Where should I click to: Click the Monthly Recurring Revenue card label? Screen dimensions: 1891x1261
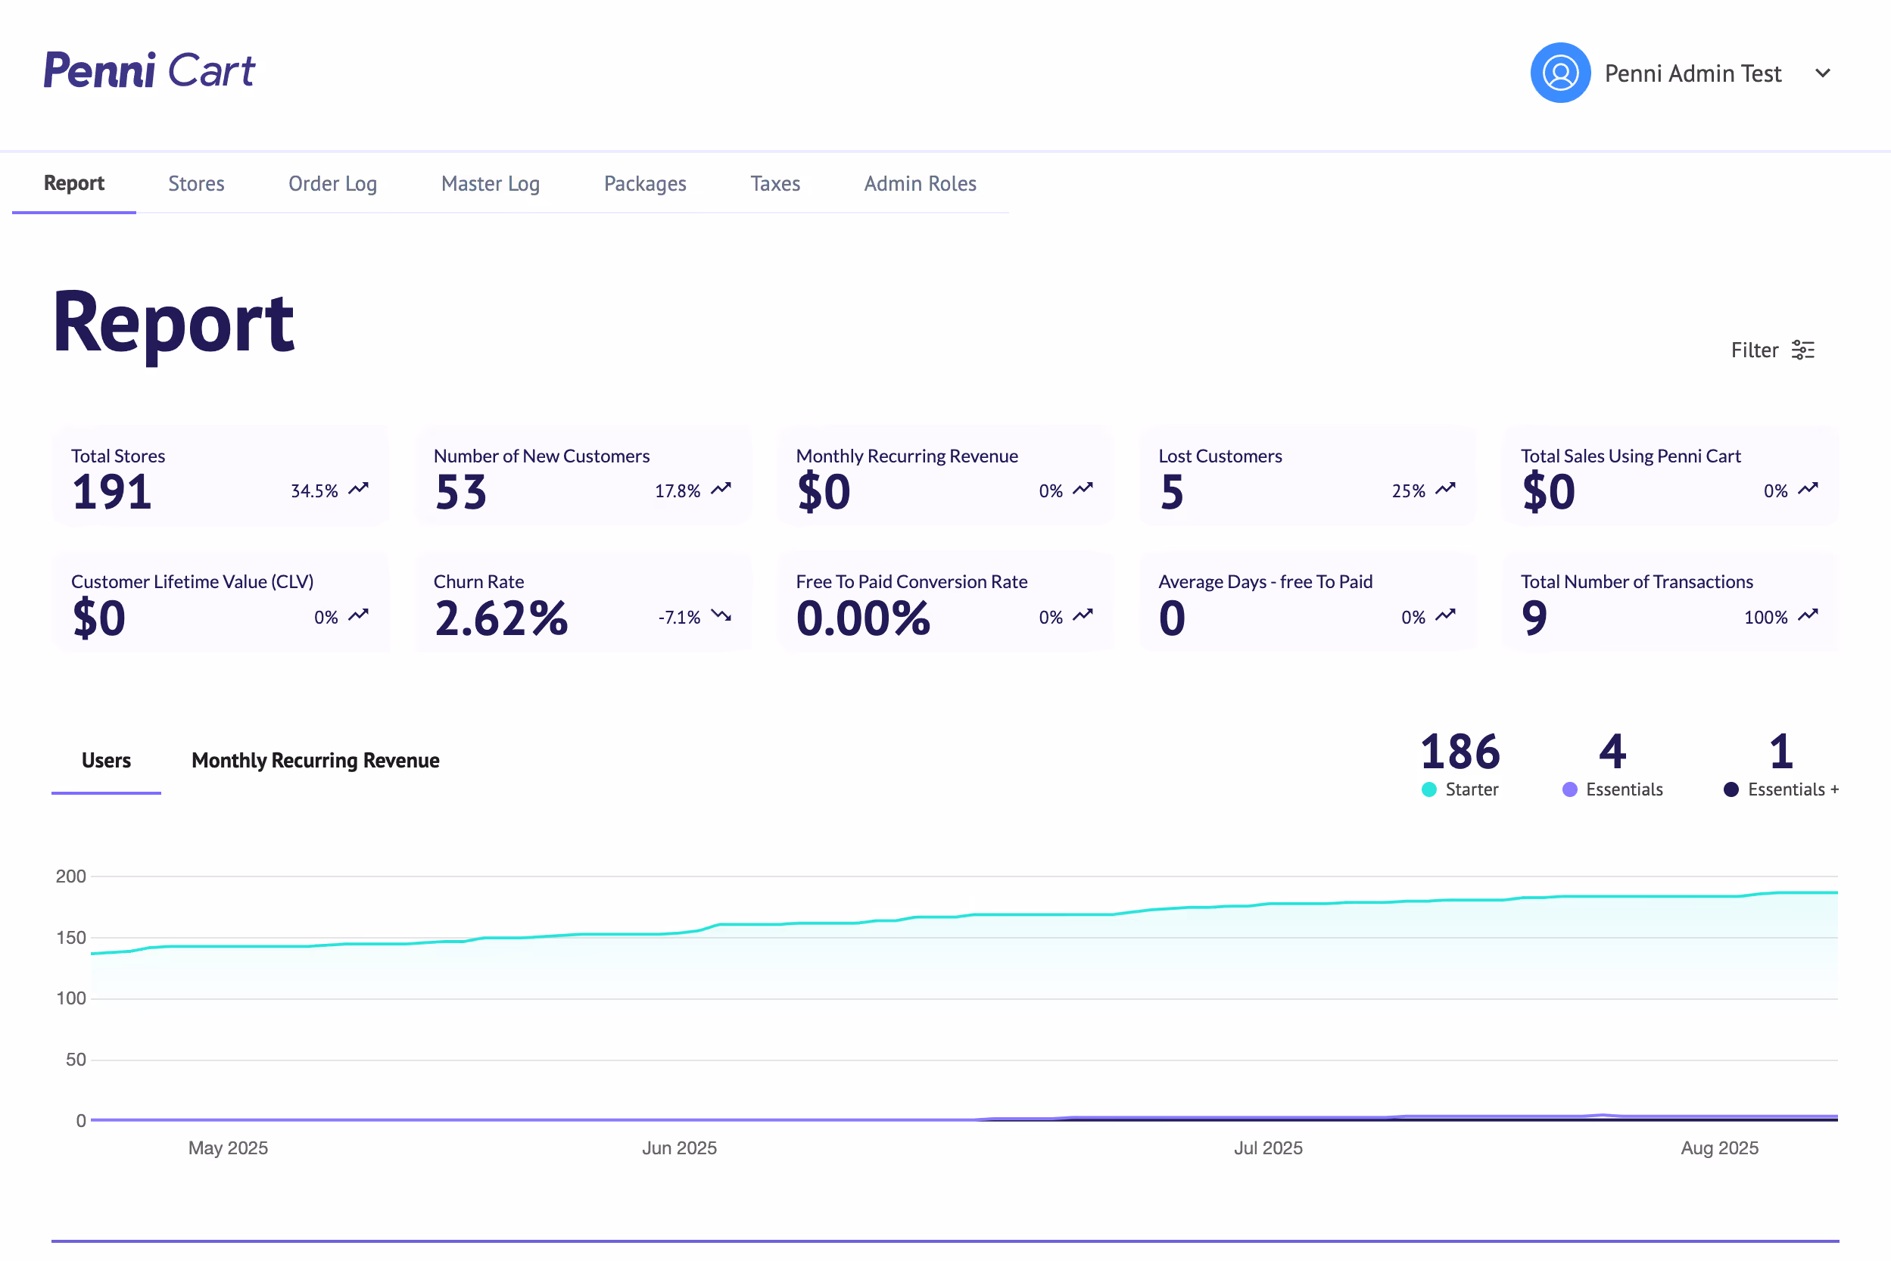point(906,456)
